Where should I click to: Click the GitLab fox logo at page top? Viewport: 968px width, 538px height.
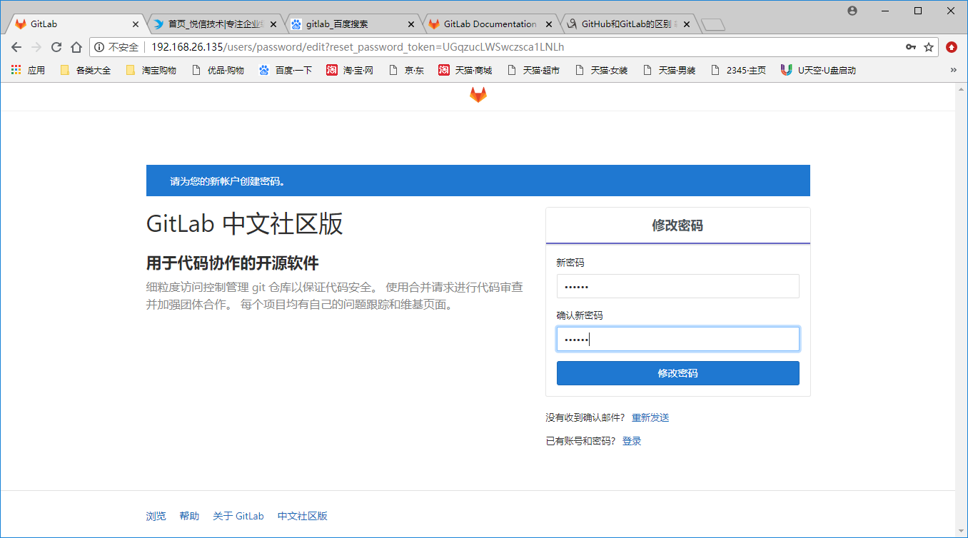(x=478, y=95)
